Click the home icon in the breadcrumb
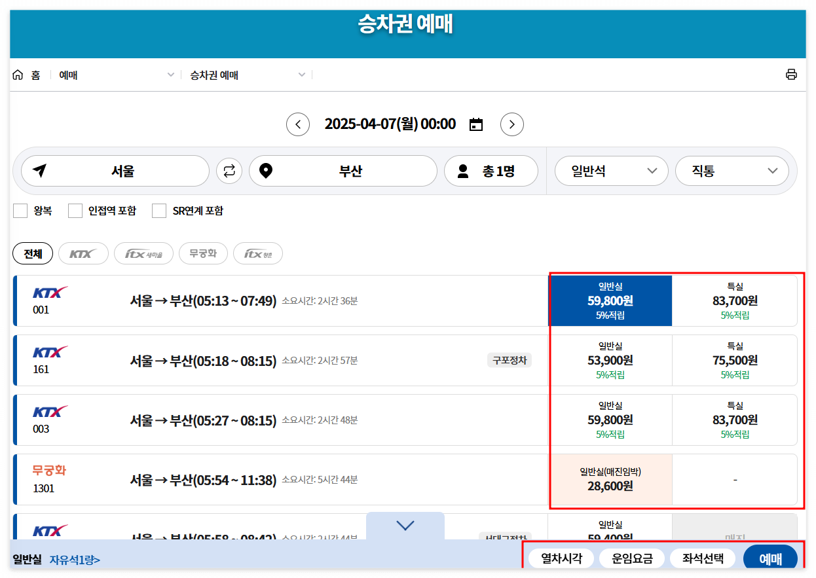816x578 pixels. tap(18, 74)
